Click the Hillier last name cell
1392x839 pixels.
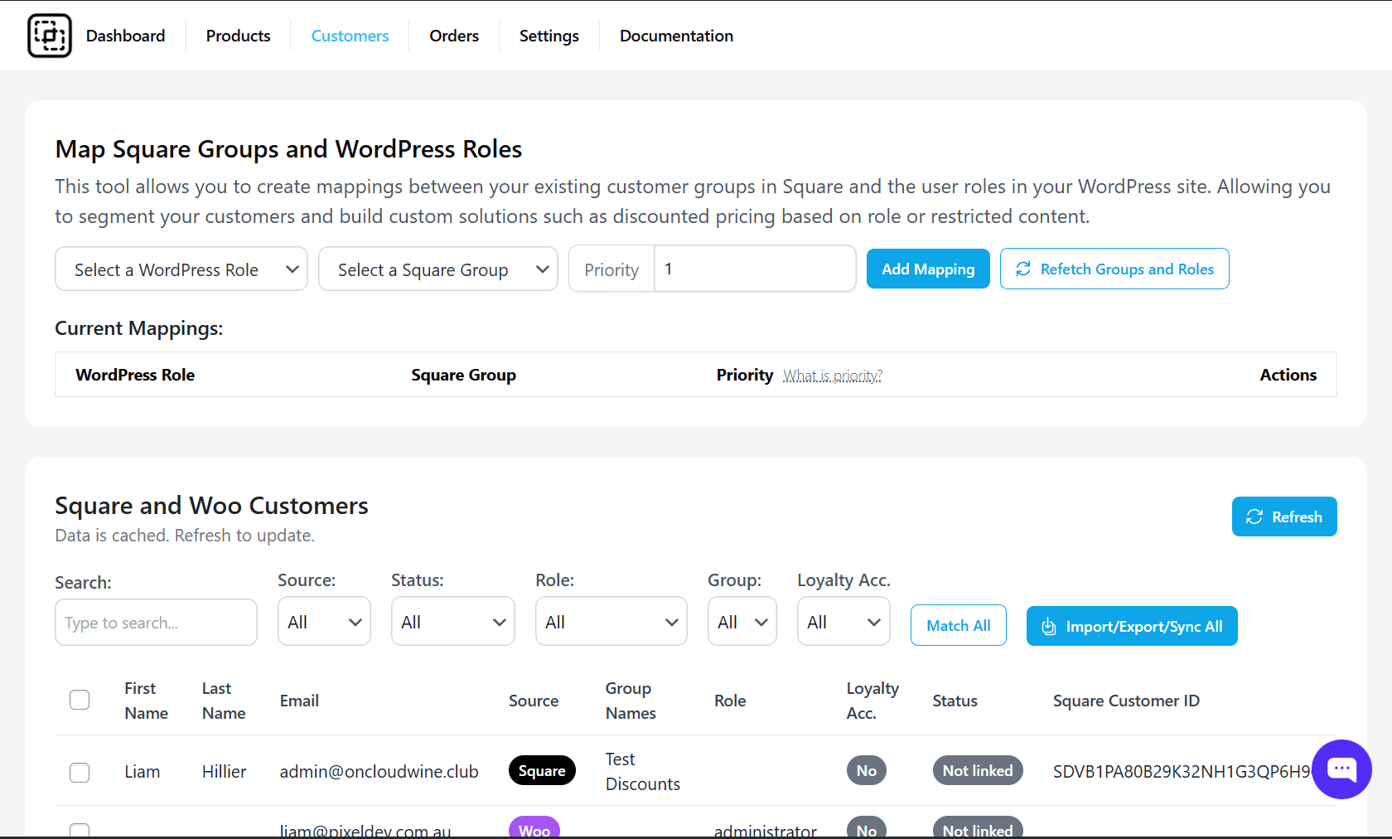click(224, 771)
